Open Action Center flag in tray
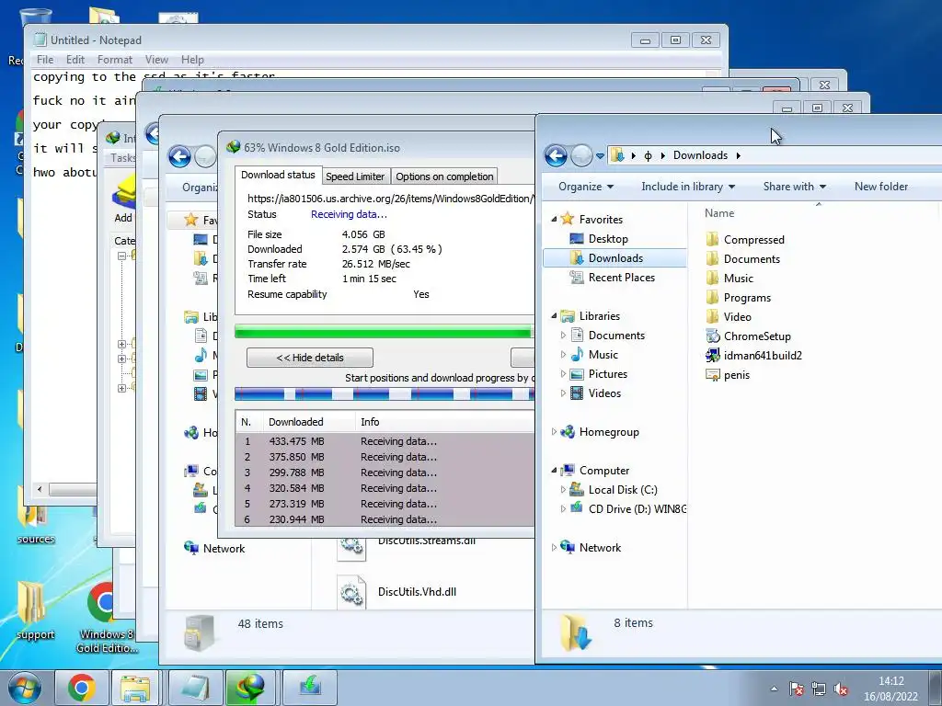Image resolution: width=942 pixels, height=706 pixels. click(797, 689)
